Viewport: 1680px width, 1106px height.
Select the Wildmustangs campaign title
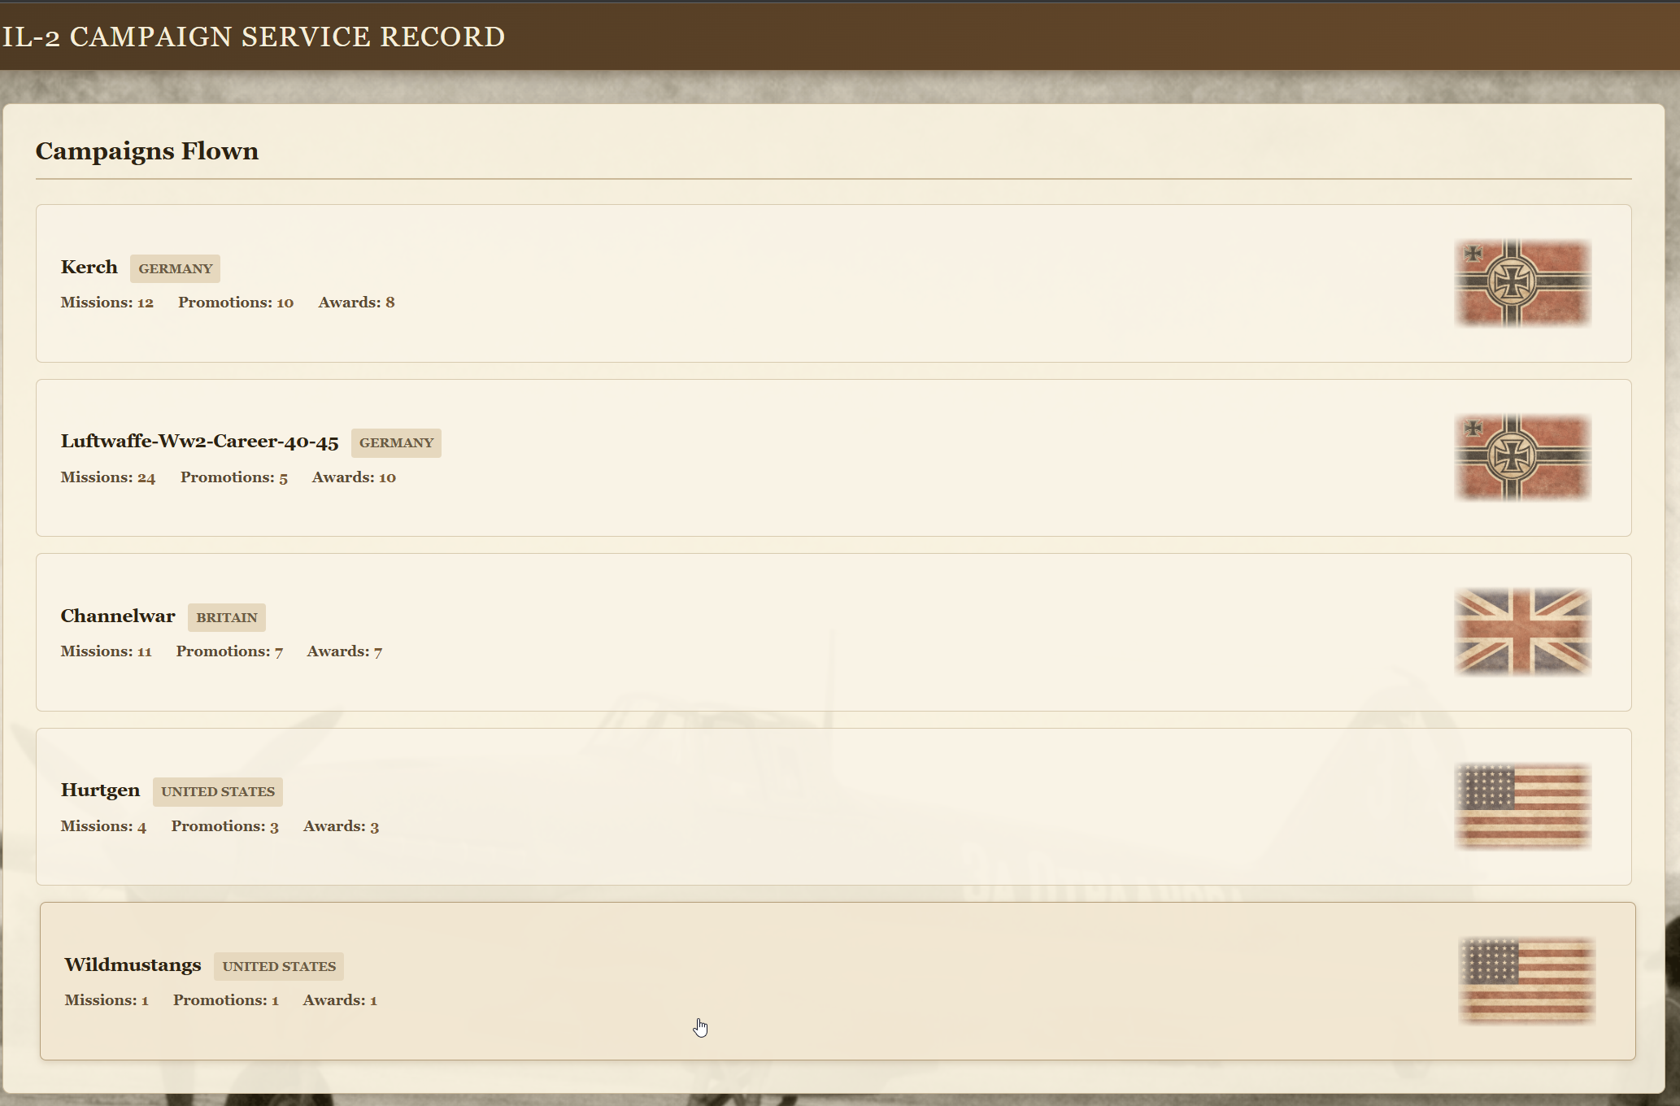[133, 965]
